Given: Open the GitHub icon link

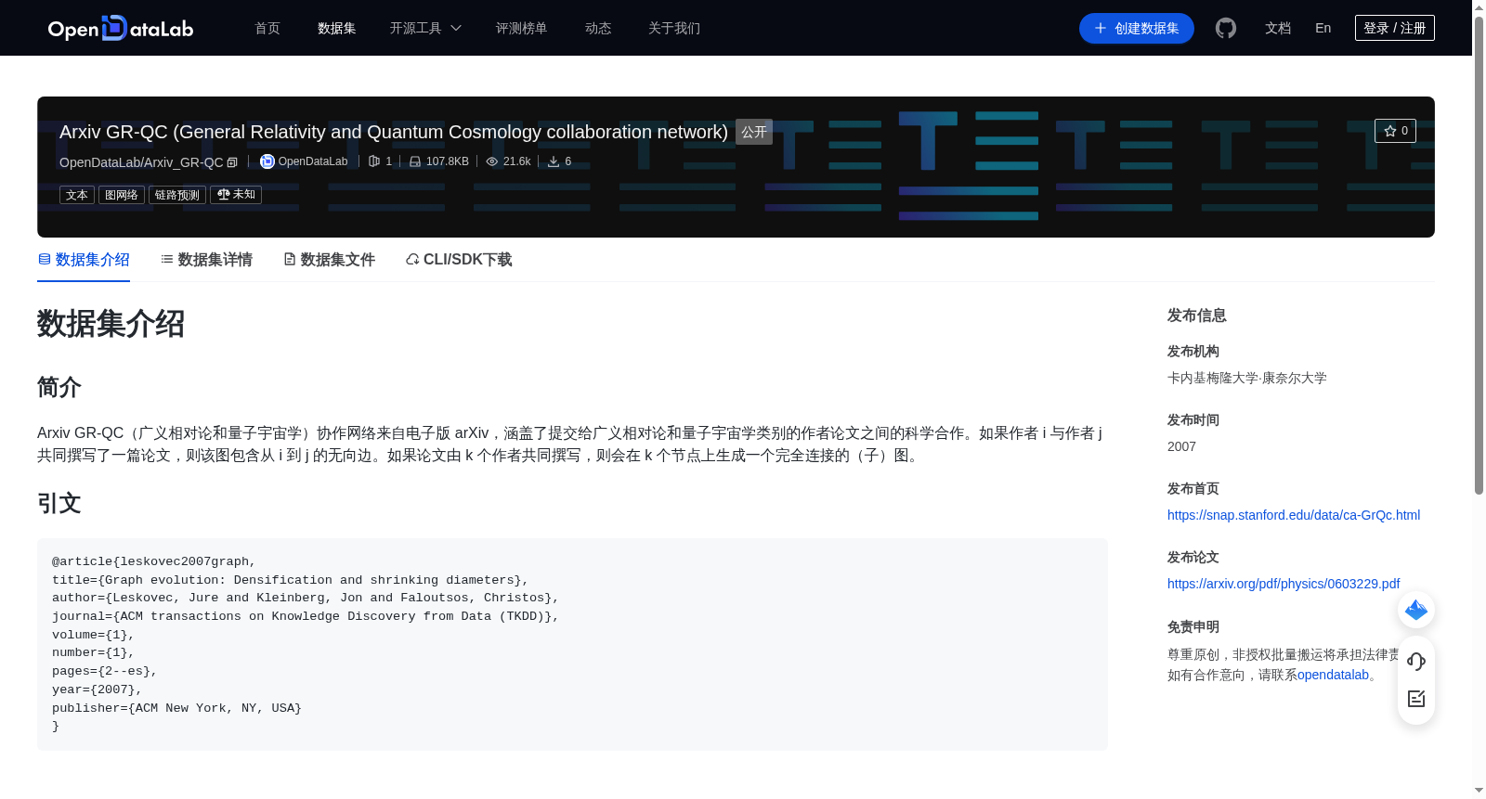Looking at the screenshot, I should [x=1226, y=28].
